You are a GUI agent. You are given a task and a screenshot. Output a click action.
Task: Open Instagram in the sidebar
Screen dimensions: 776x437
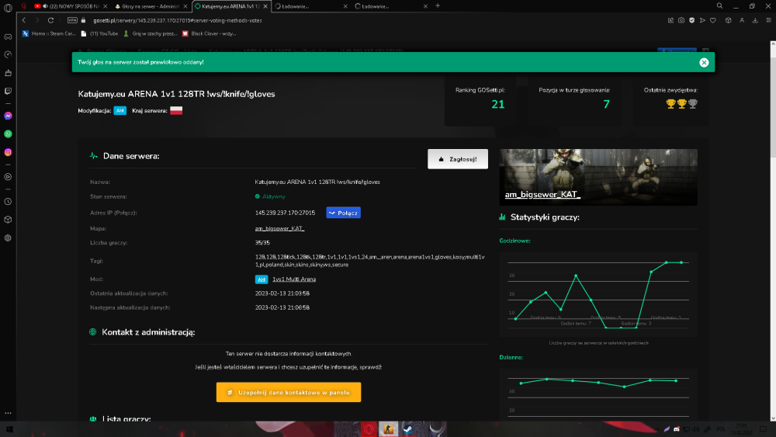pos(8,152)
